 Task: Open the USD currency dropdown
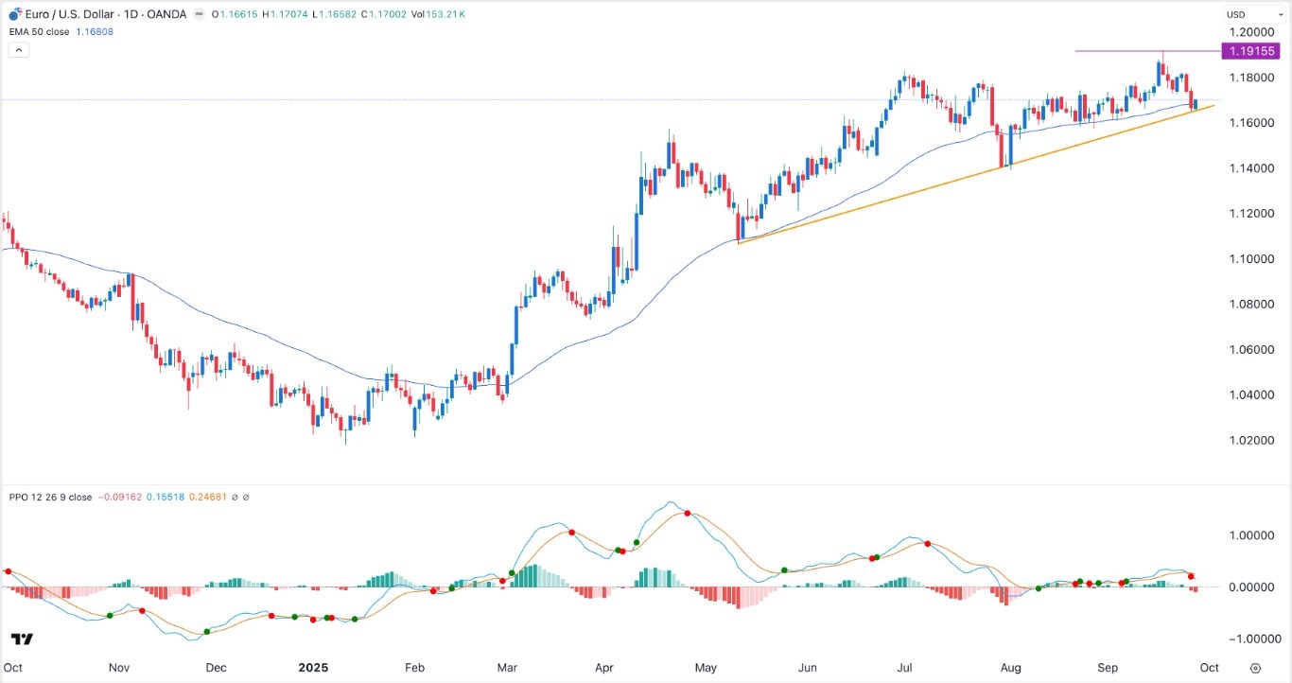click(x=1258, y=13)
